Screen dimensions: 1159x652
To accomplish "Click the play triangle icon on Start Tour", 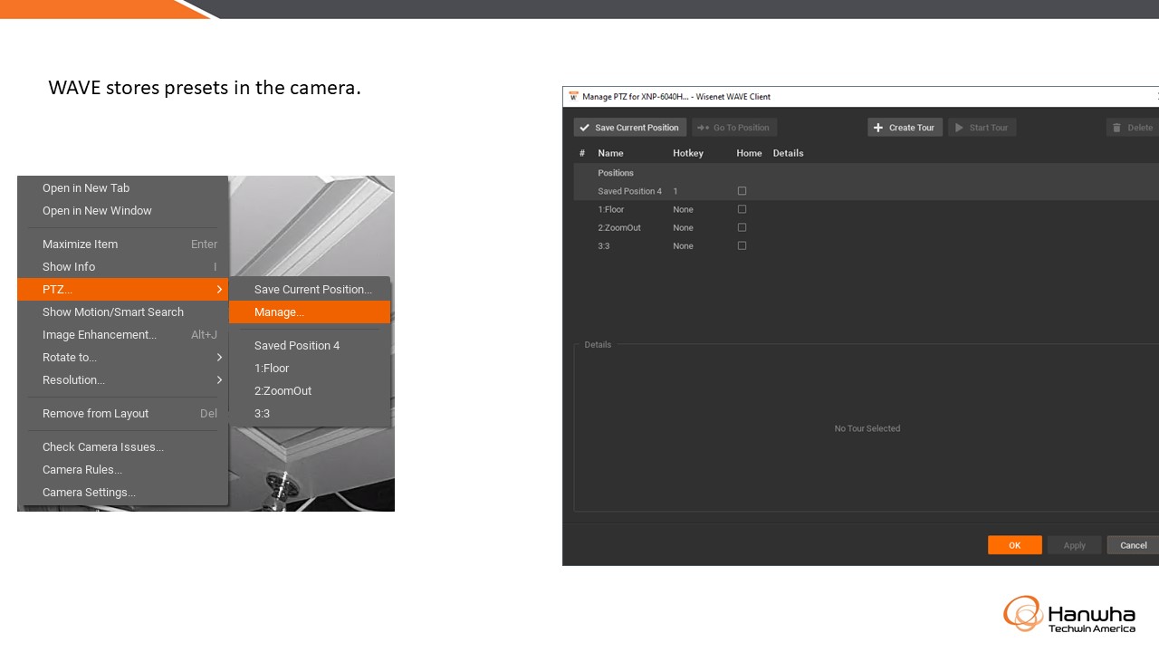I will coord(959,128).
